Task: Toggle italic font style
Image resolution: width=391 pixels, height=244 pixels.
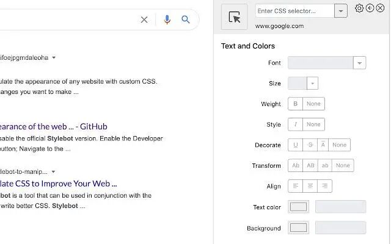Action: pyautogui.click(x=296, y=124)
